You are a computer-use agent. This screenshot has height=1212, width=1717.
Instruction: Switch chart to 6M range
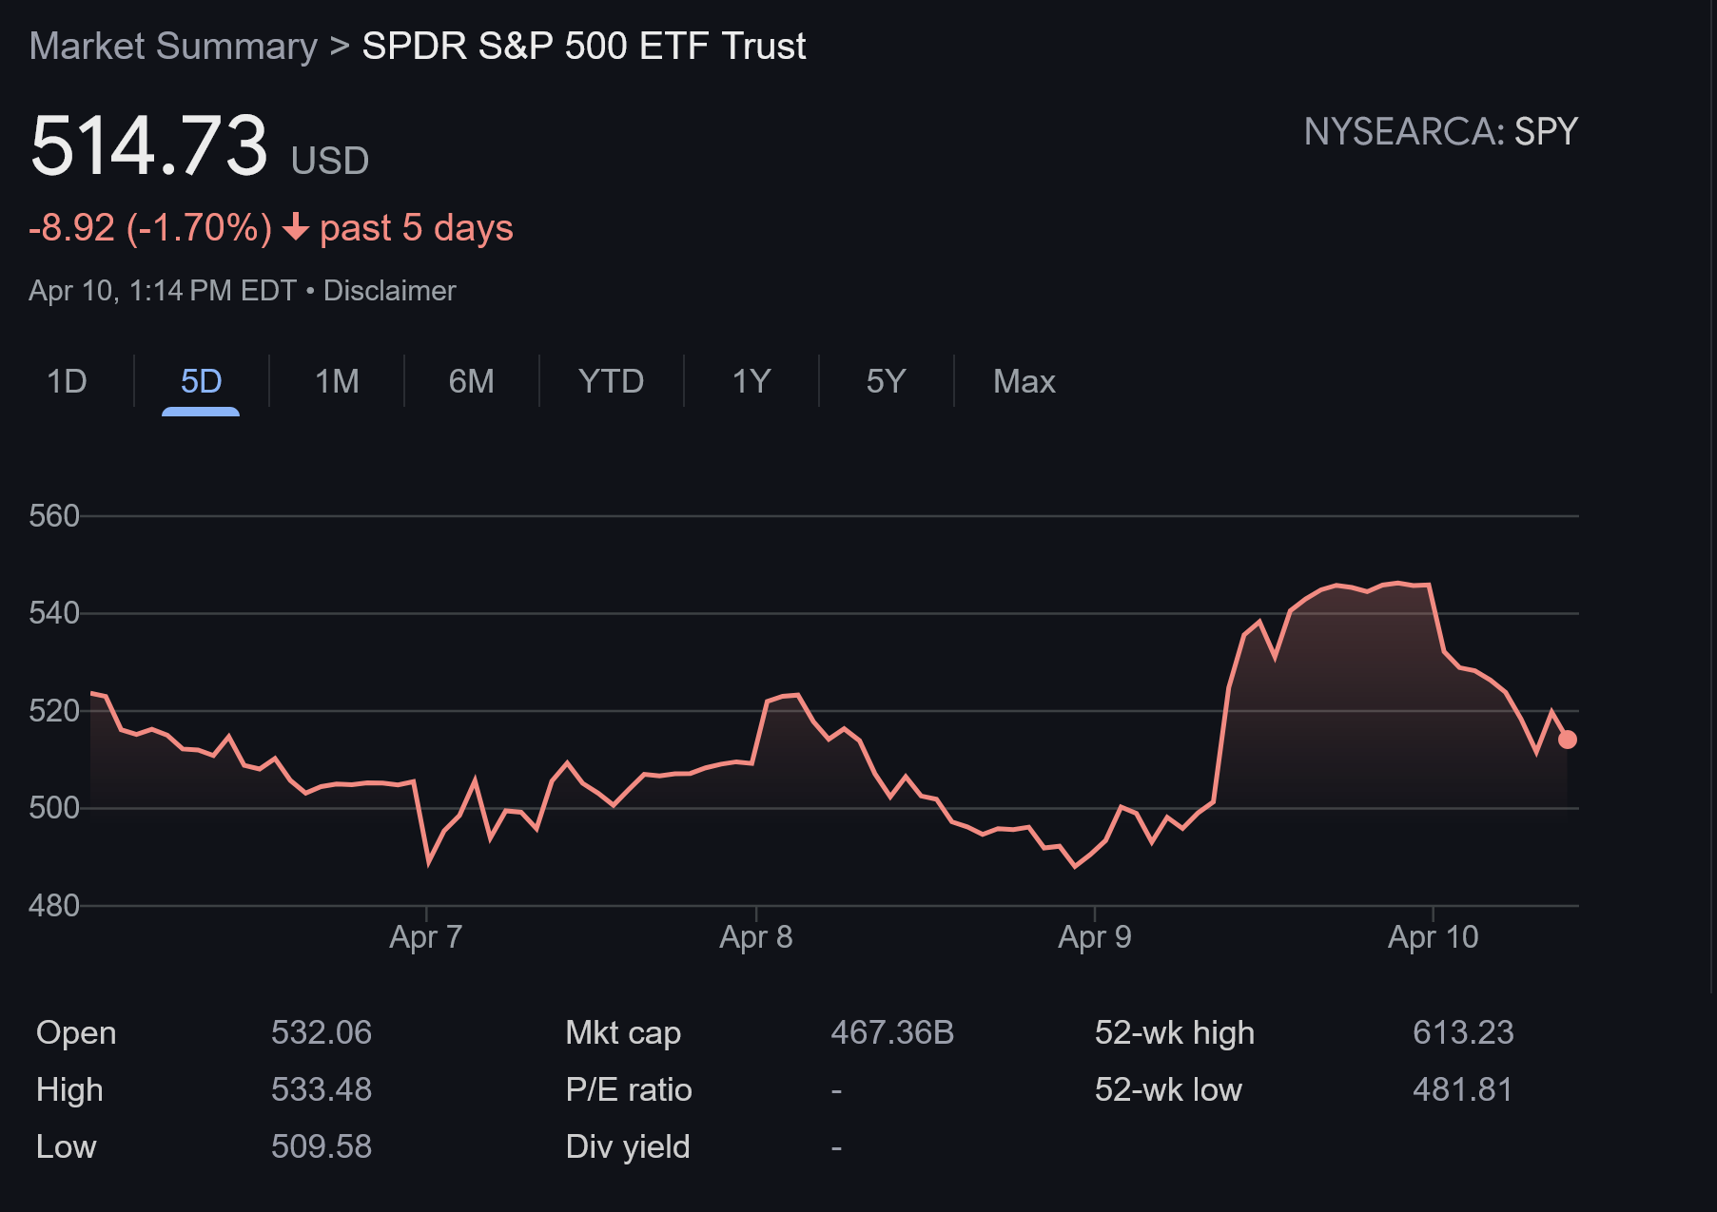tap(471, 381)
